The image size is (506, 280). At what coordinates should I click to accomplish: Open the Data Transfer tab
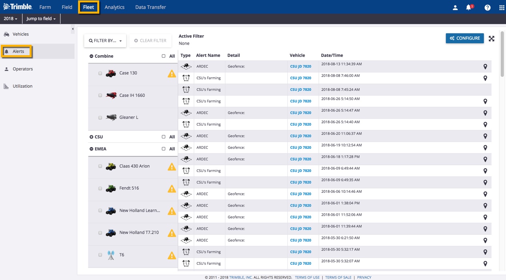pyautogui.click(x=151, y=7)
